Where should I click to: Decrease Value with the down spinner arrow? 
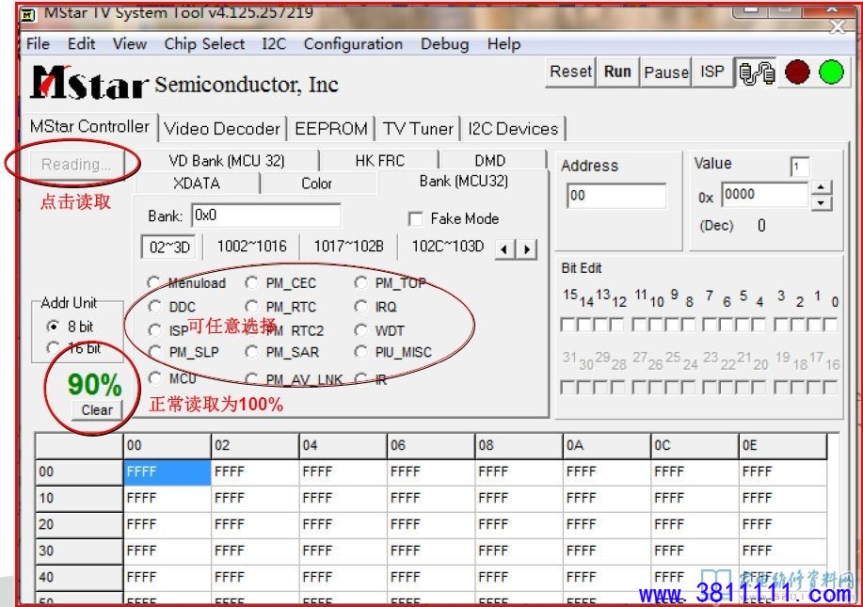821,202
